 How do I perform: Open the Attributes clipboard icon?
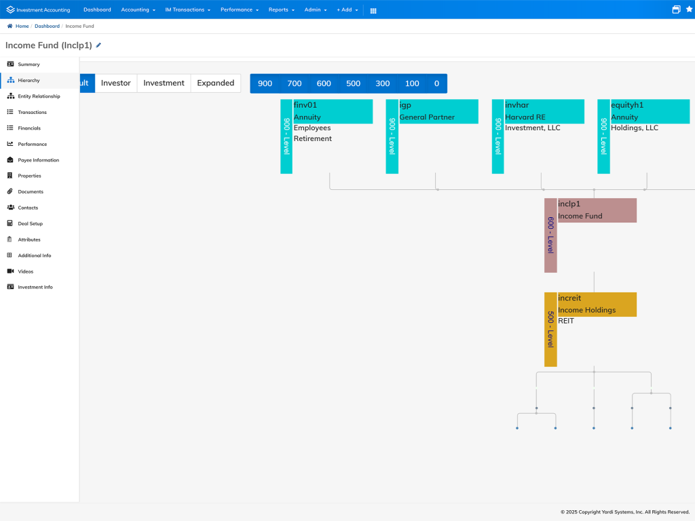click(x=10, y=239)
